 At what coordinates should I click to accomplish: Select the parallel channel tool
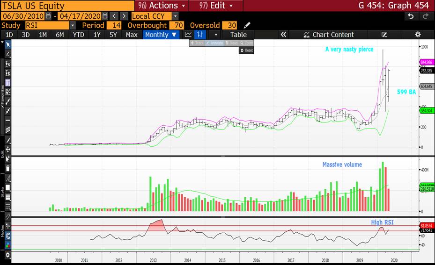pos(8,129)
